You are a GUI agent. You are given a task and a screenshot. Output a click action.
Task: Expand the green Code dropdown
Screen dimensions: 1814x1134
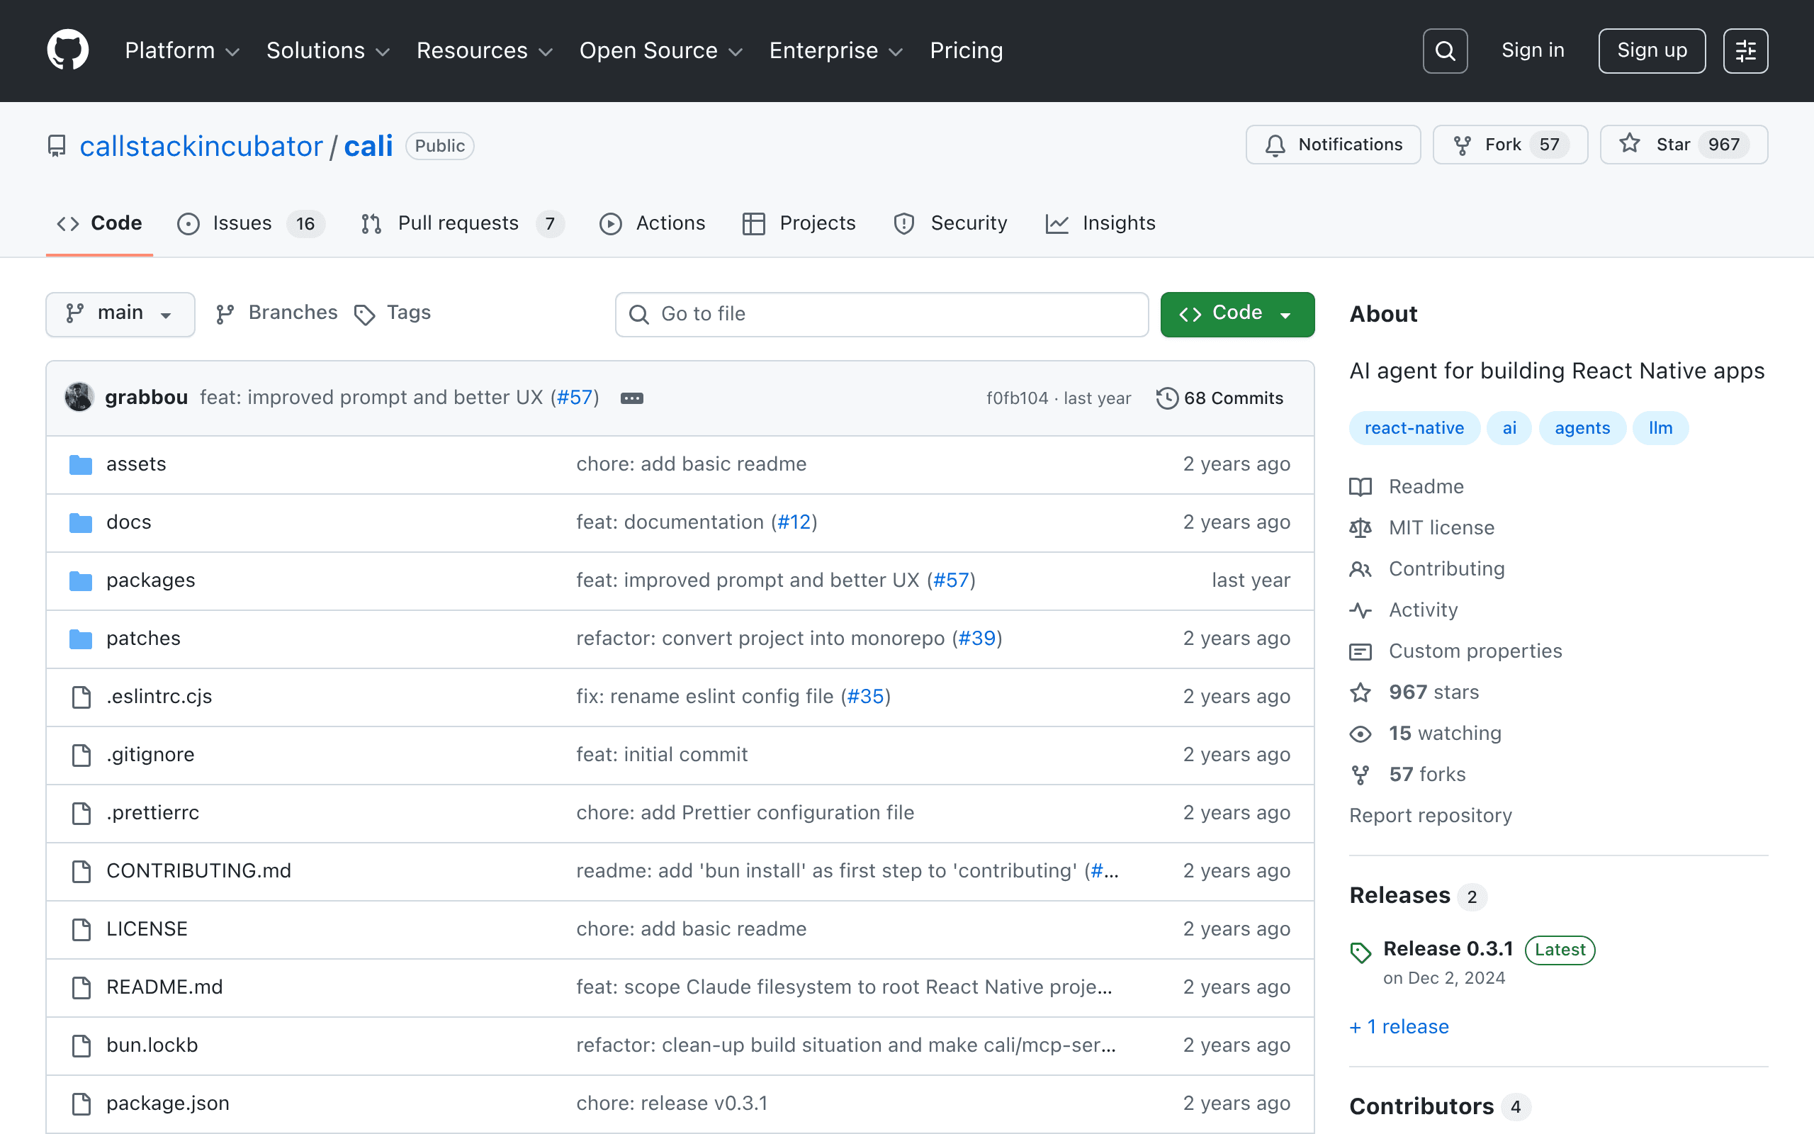1236,313
